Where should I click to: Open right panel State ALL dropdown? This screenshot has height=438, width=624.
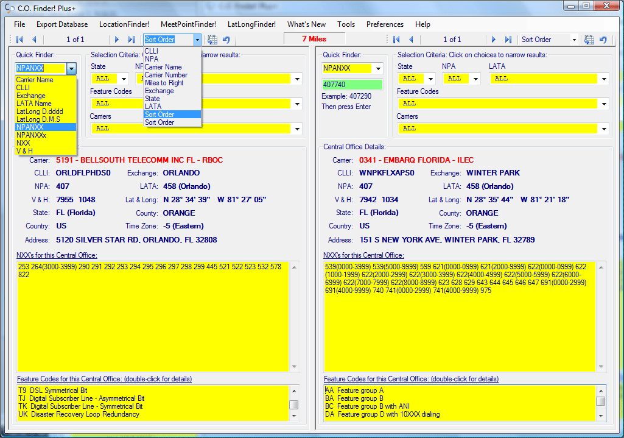pyautogui.click(x=430, y=79)
